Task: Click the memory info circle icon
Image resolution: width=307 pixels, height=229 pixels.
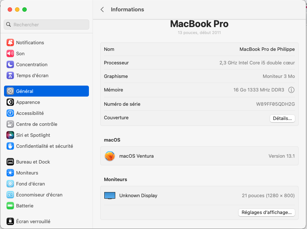Action: point(291,90)
